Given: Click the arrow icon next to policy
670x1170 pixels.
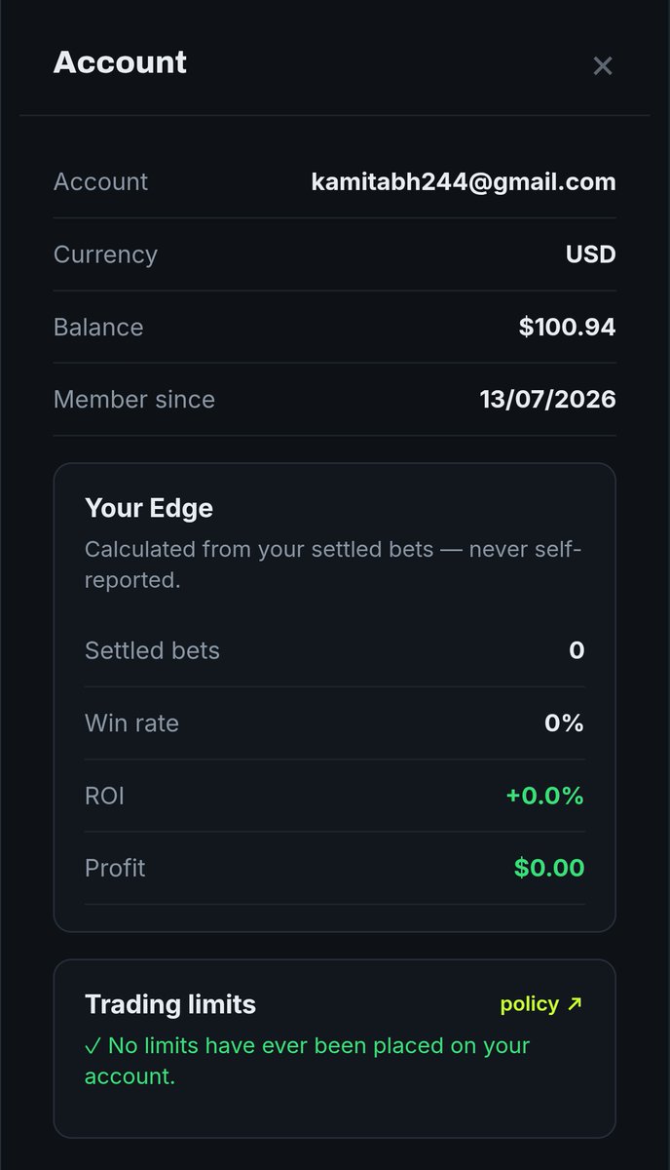Looking at the screenshot, I should pyautogui.click(x=574, y=1003).
